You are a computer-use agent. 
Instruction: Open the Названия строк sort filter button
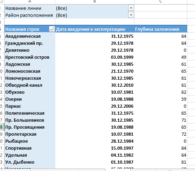pos(52,29)
